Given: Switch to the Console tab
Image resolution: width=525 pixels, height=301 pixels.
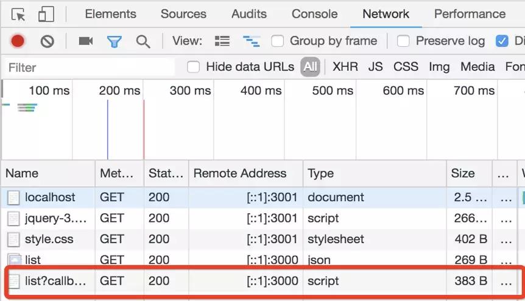Looking at the screenshot, I should tap(314, 14).
